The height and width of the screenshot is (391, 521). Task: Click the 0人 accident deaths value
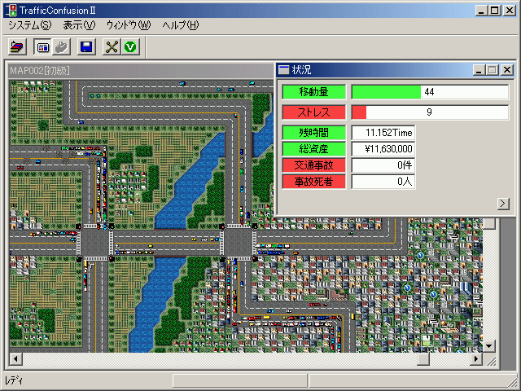coord(383,182)
